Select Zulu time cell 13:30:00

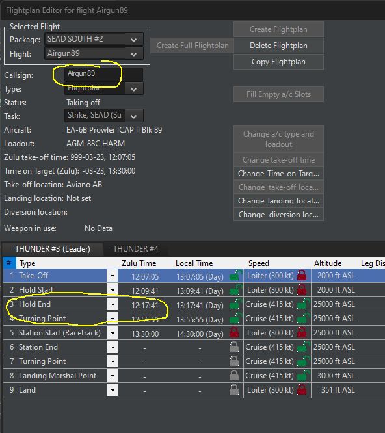click(145, 334)
